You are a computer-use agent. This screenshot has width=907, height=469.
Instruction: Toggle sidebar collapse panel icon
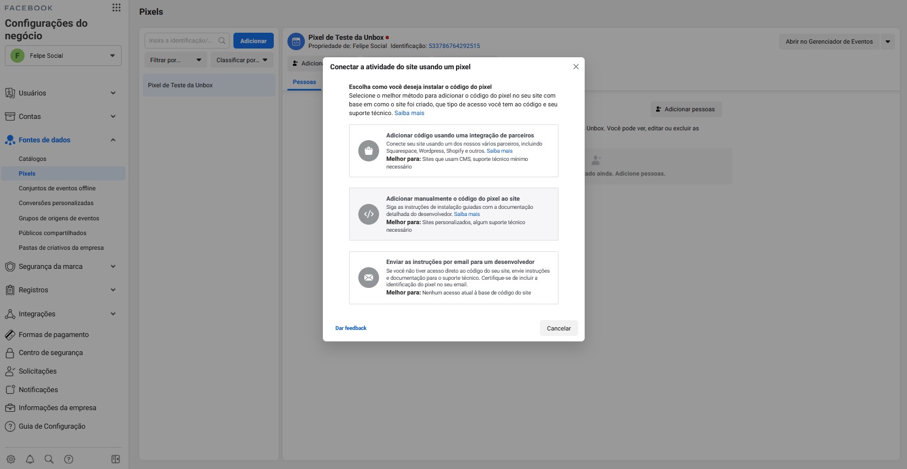[x=116, y=459]
